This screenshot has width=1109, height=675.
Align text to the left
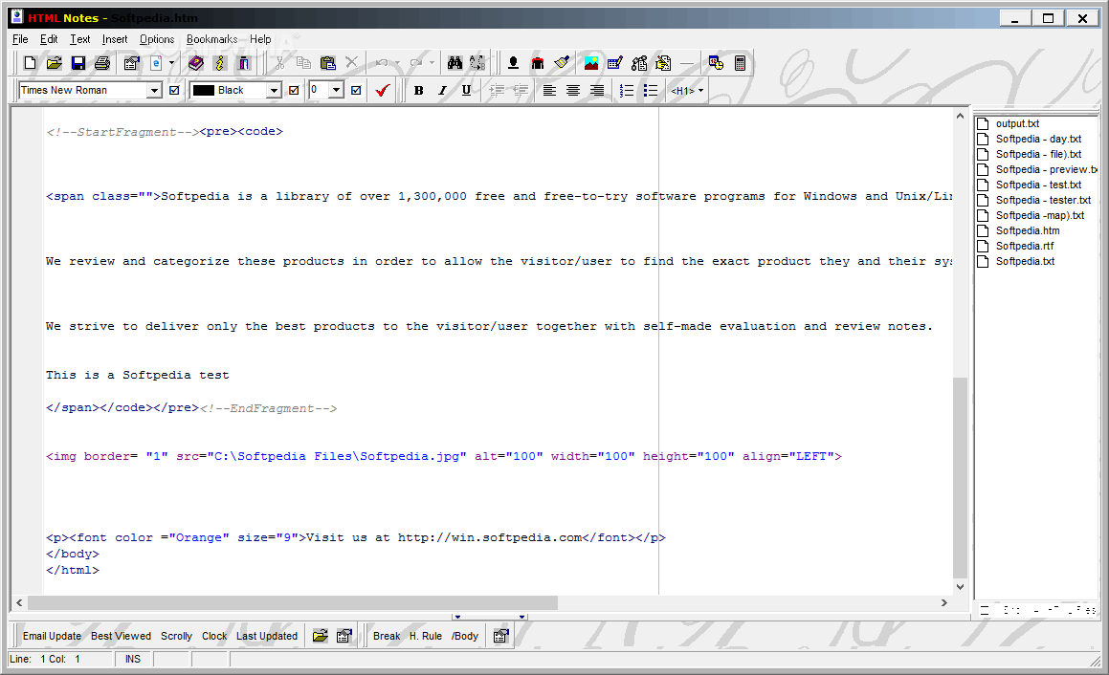click(x=549, y=91)
